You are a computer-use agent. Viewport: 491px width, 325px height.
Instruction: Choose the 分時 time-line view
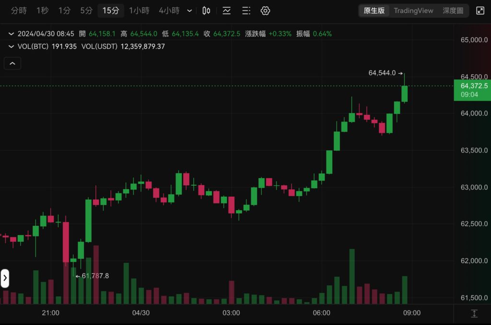19,11
